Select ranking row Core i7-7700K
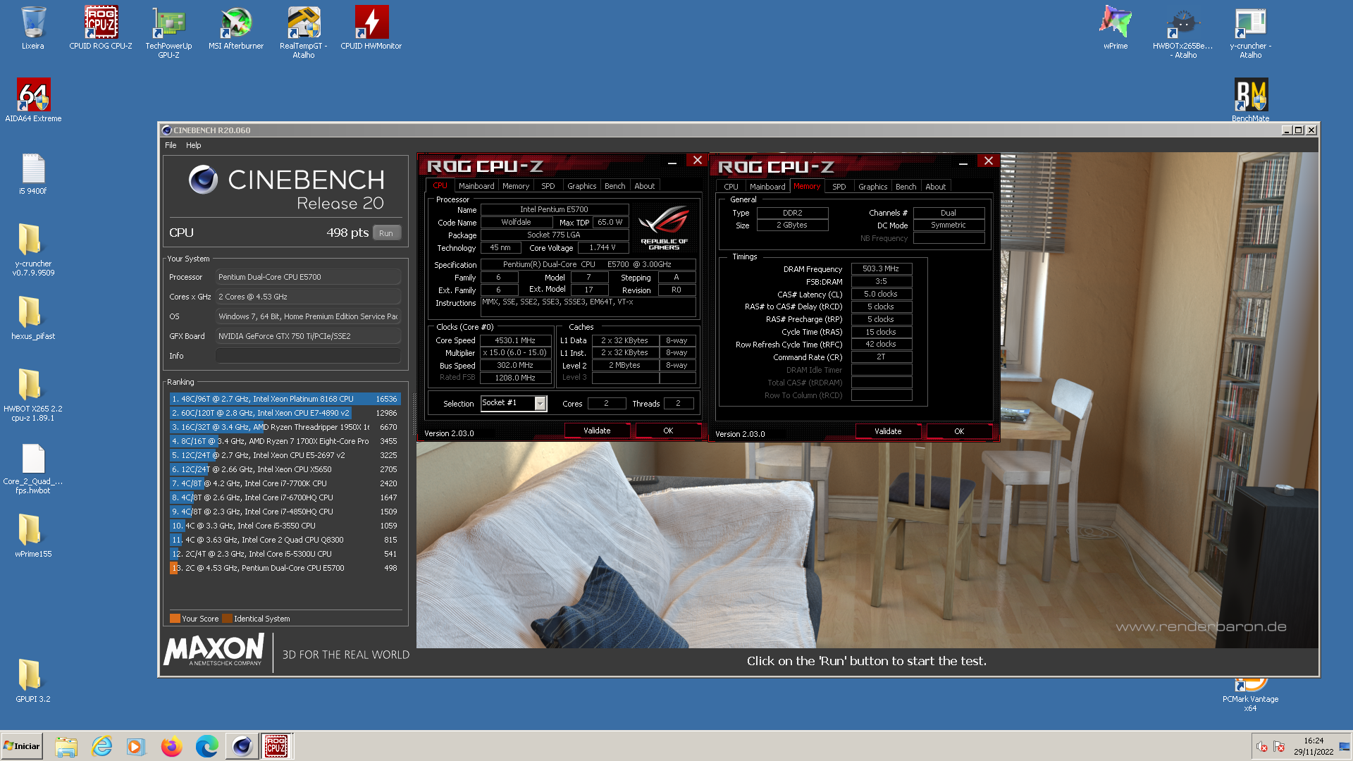1353x761 pixels. tap(285, 483)
